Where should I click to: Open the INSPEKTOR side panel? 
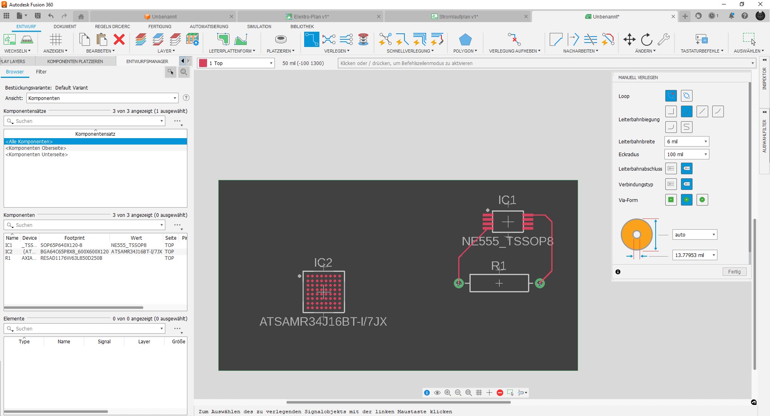tap(764, 78)
